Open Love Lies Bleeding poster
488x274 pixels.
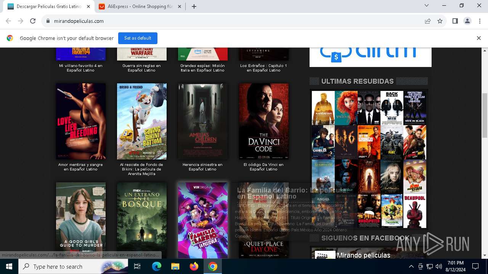(81, 121)
